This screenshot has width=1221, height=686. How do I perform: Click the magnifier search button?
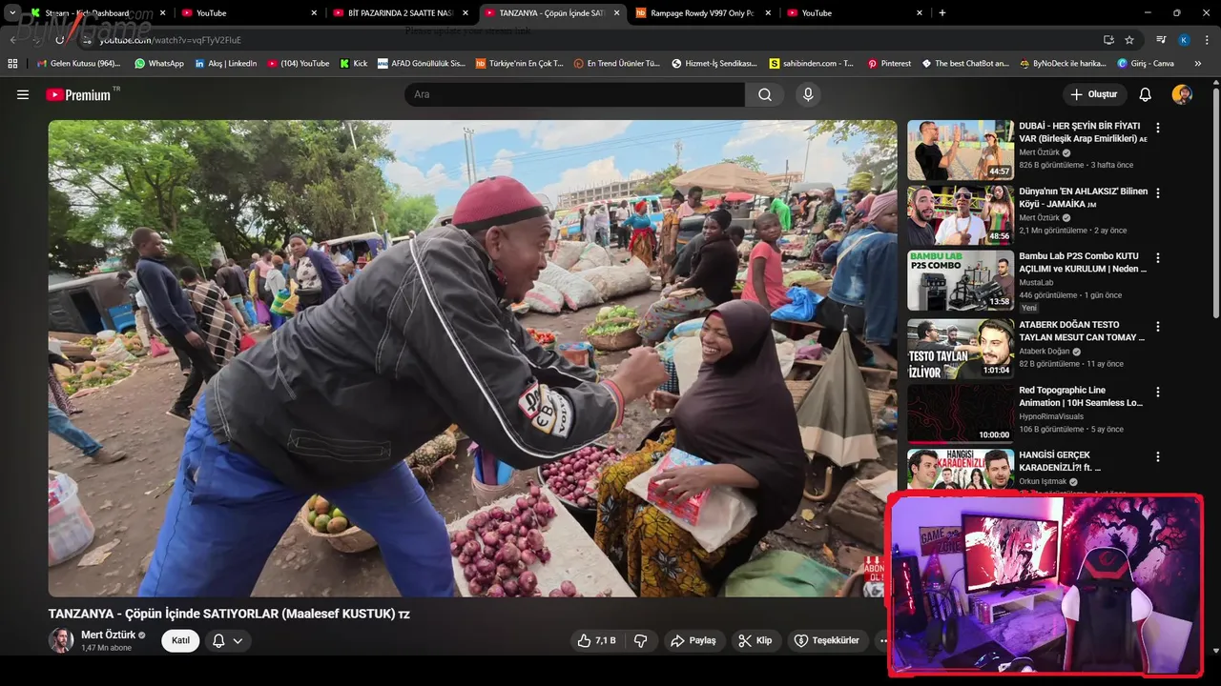click(765, 94)
